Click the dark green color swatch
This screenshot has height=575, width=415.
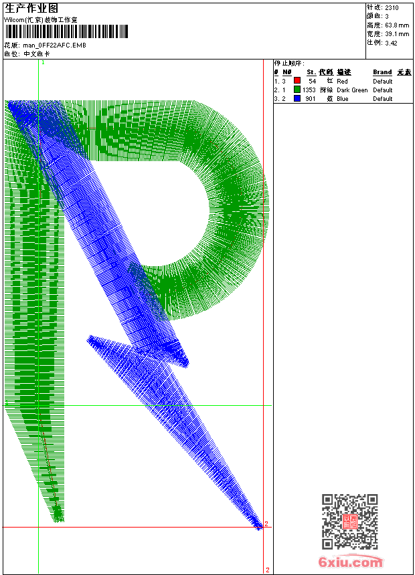[297, 90]
